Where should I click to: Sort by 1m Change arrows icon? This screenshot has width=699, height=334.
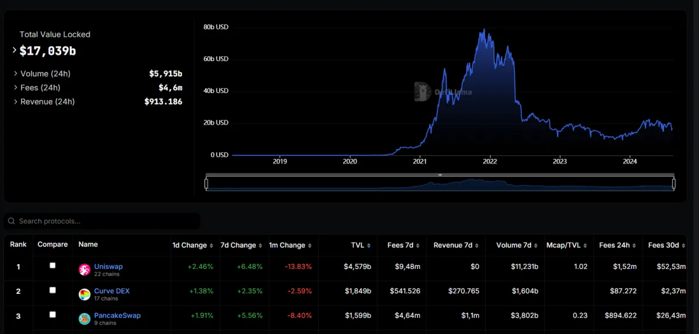coord(310,246)
